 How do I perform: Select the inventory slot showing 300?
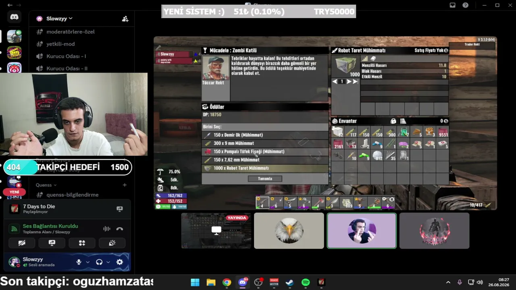coord(390,132)
